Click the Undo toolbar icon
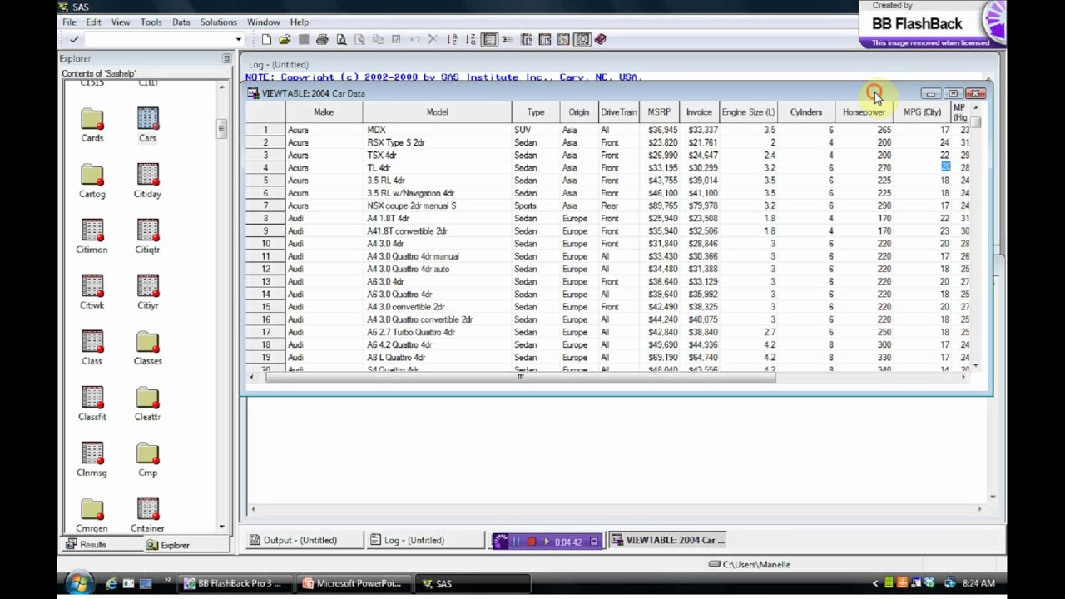The image size is (1065, 599). tap(414, 39)
